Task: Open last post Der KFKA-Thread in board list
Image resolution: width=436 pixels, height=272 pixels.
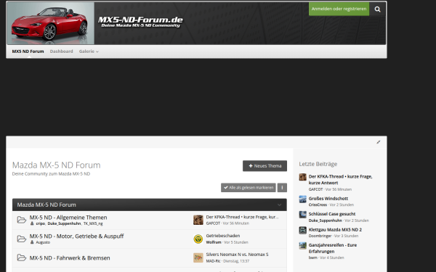Action: 242,217
